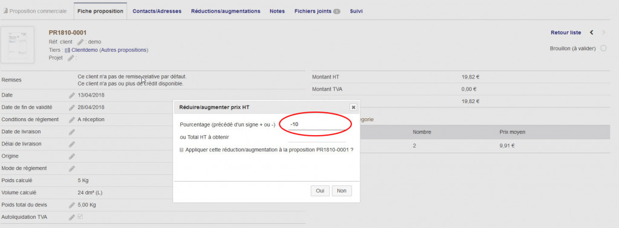The width and height of the screenshot is (619, 228).
Task: Edit Date de livraison pencil icon
Action: [x=71, y=131]
